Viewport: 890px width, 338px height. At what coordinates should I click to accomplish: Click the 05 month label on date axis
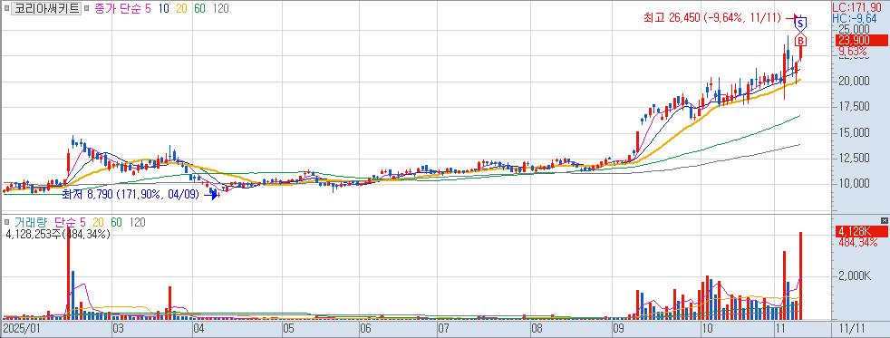[x=288, y=329]
